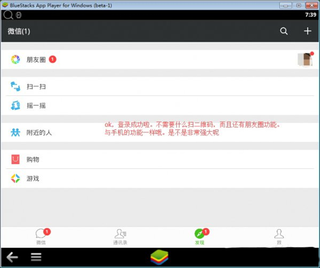Viewport: 320px width, 268px height.
Task: Select the 发现 discover tab
Action: 199,237
